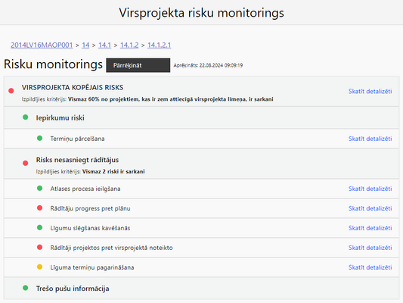403x303 pixels.
Task: View details for Virsprojekta kopējais risks
Action: (x=370, y=91)
